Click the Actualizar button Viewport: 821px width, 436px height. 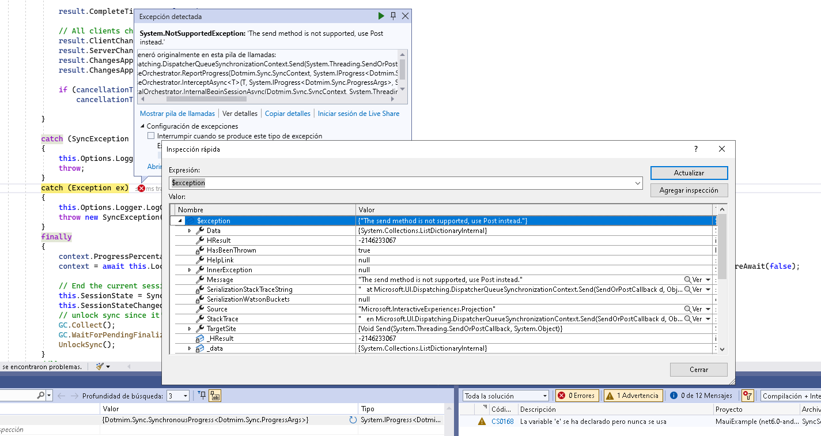click(x=689, y=173)
